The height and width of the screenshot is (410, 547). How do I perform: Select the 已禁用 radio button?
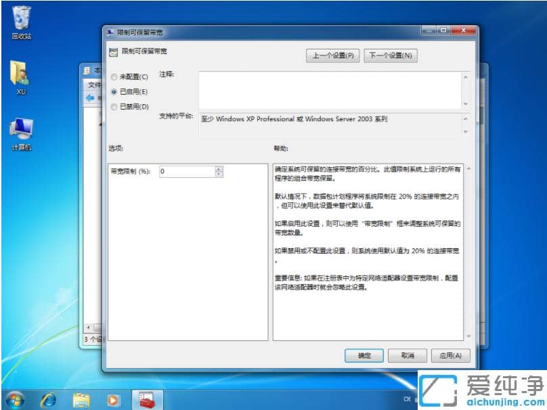(x=112, y=106)
